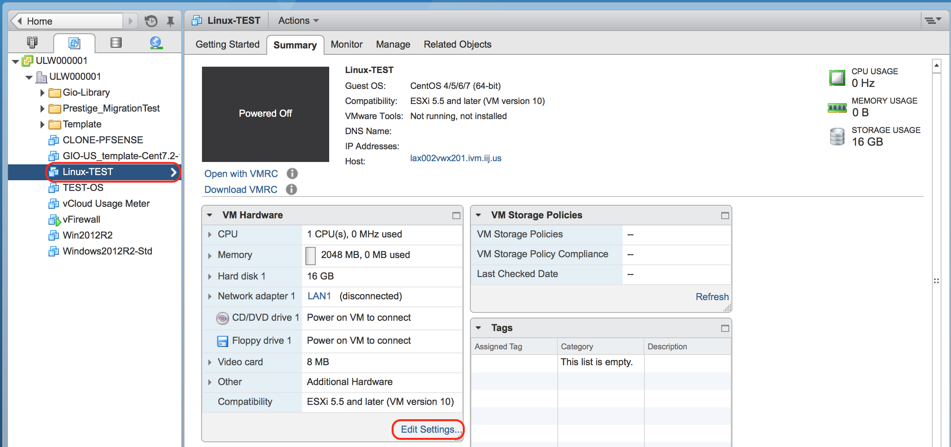Collapse the Tags panel

(x=478, y=328)
